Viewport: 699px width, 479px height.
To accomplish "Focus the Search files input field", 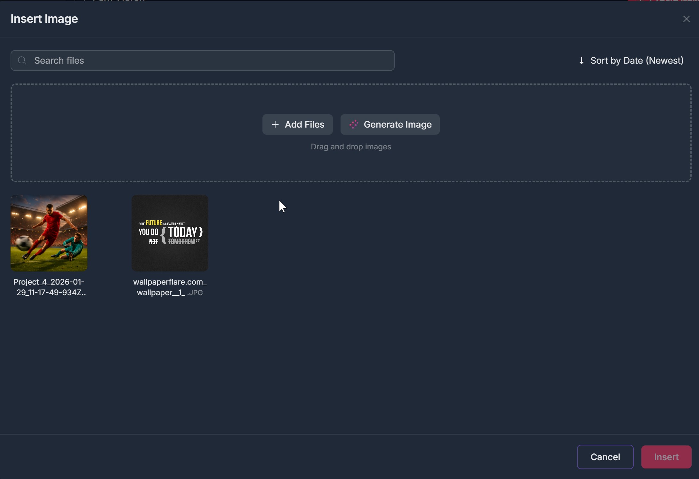I will [x=205, y=60].
